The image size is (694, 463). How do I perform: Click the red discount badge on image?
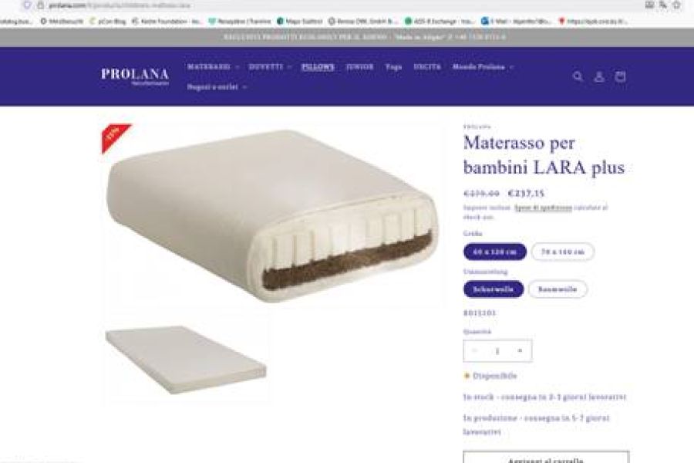pyautogui.click(x=115, y=136)
